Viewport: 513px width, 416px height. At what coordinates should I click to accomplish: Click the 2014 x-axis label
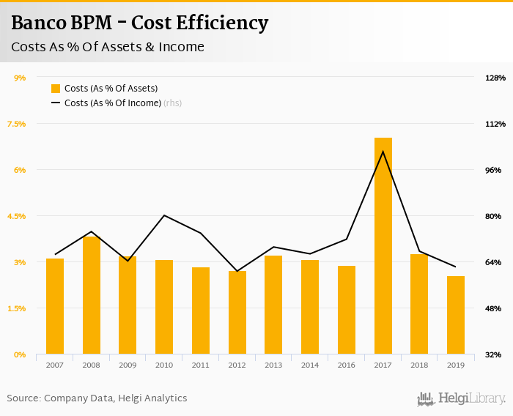coord(310,365)
